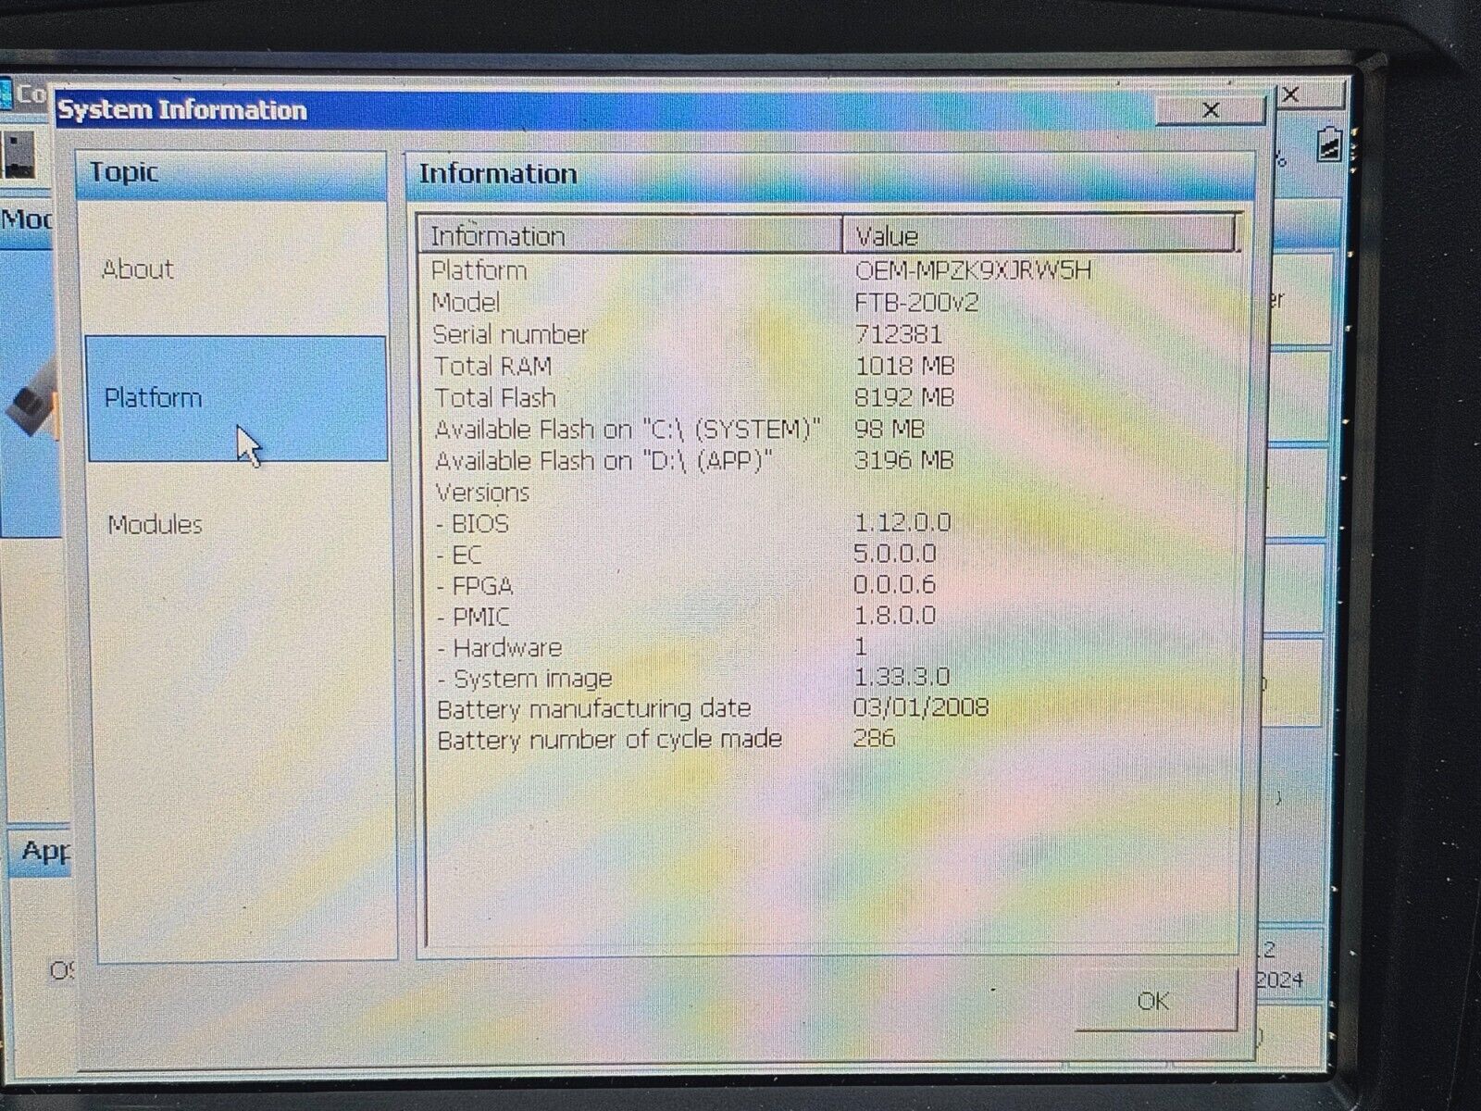
Task: Click OK to dismiss System Information
Action: pyautogui.click(x=1154, y=1000)
